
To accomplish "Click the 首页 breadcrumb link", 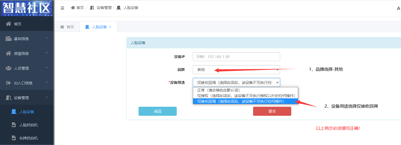I will [x=80, y=8].
